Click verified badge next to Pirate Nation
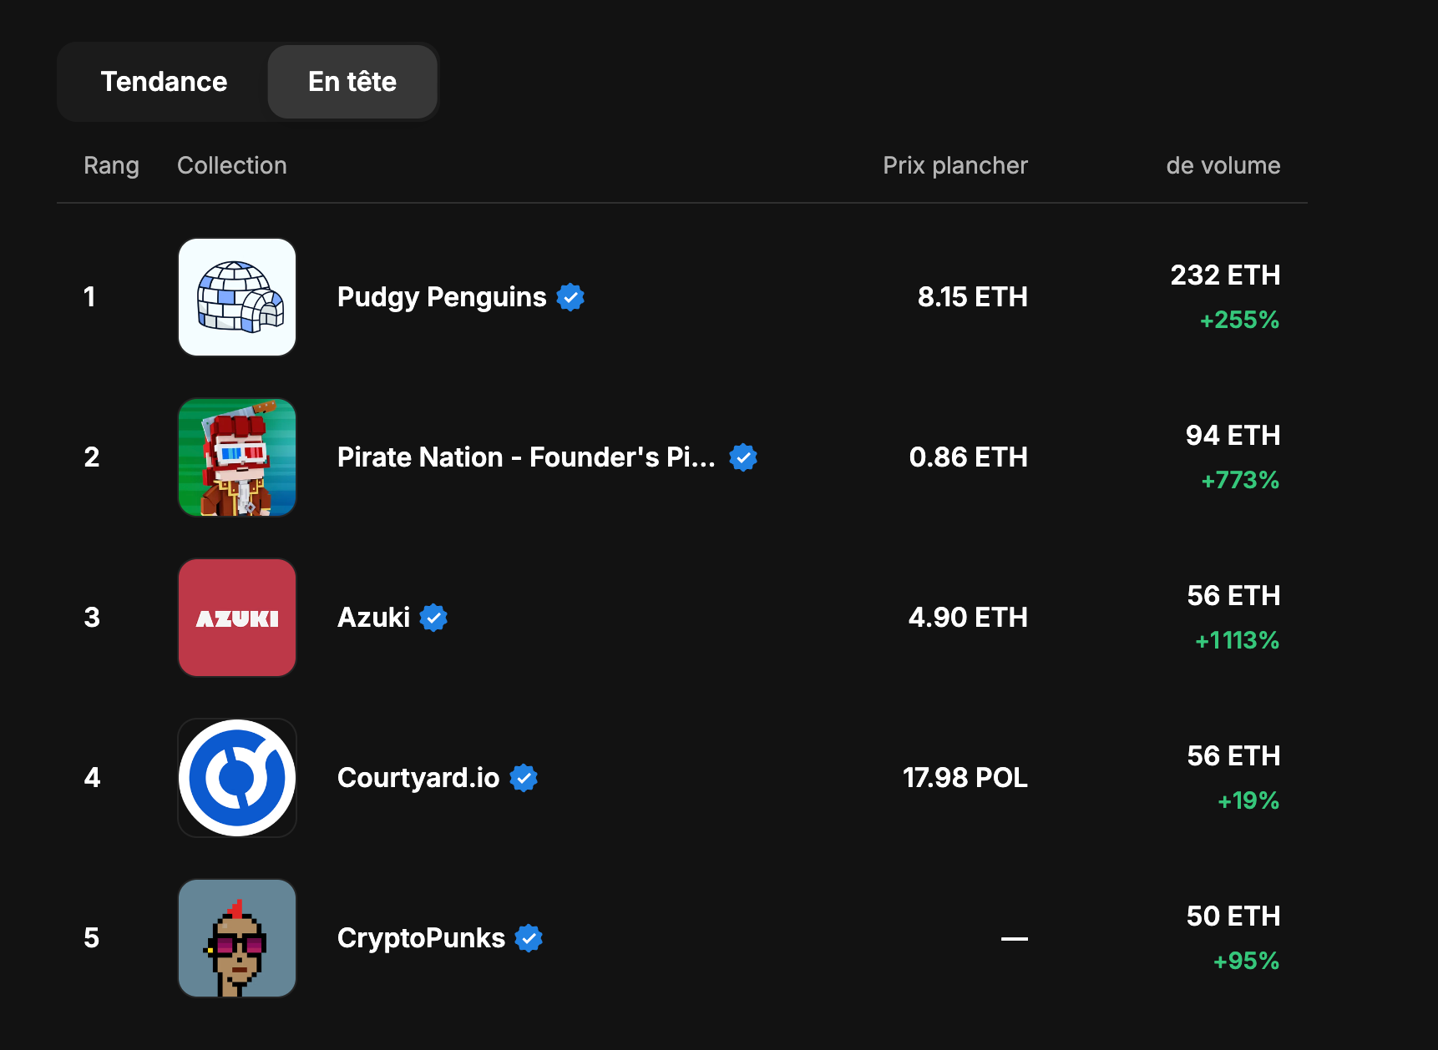This screenshot has height=1050, width=1438. (x=743, y=457)
